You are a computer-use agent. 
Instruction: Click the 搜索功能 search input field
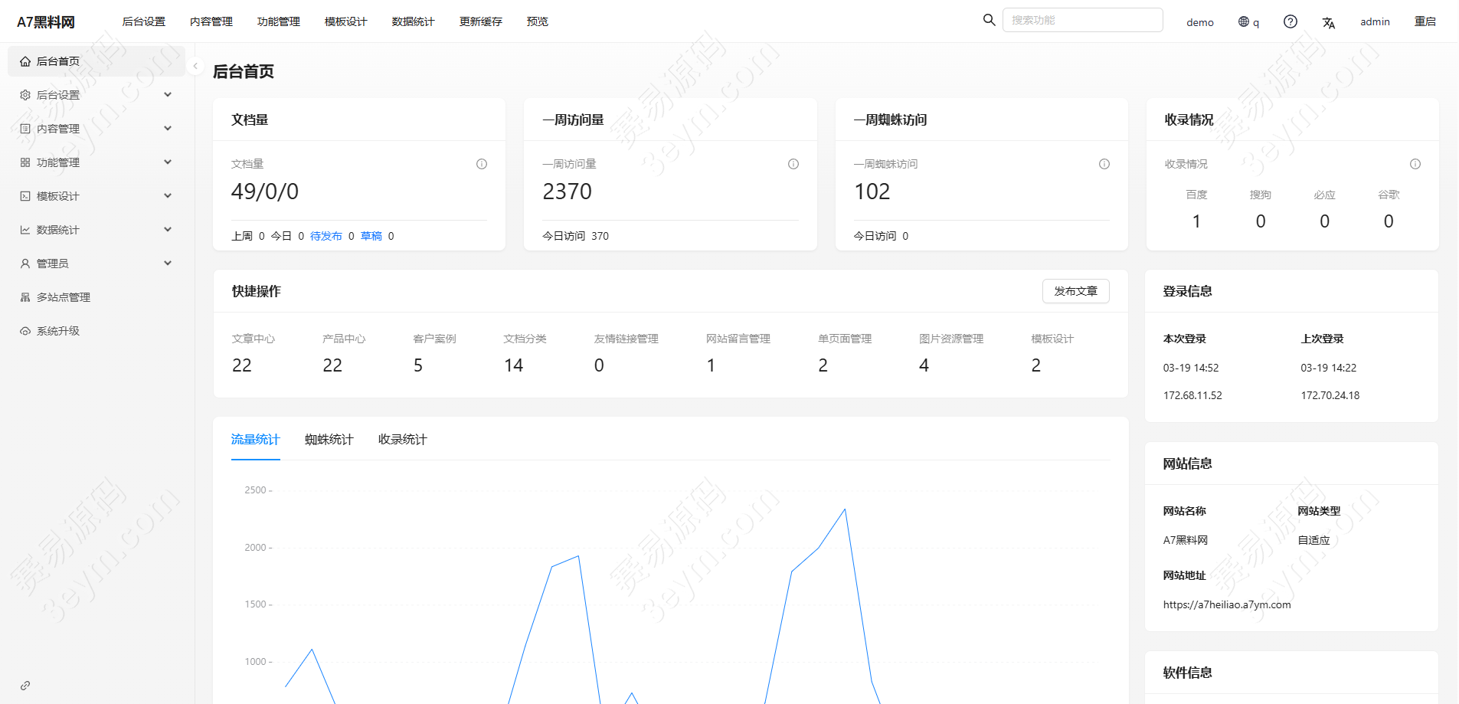pos(1082,20)
